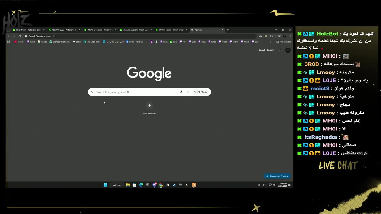Open the All Bookmarks folder
381x214 pixels.
coord(284,42)
